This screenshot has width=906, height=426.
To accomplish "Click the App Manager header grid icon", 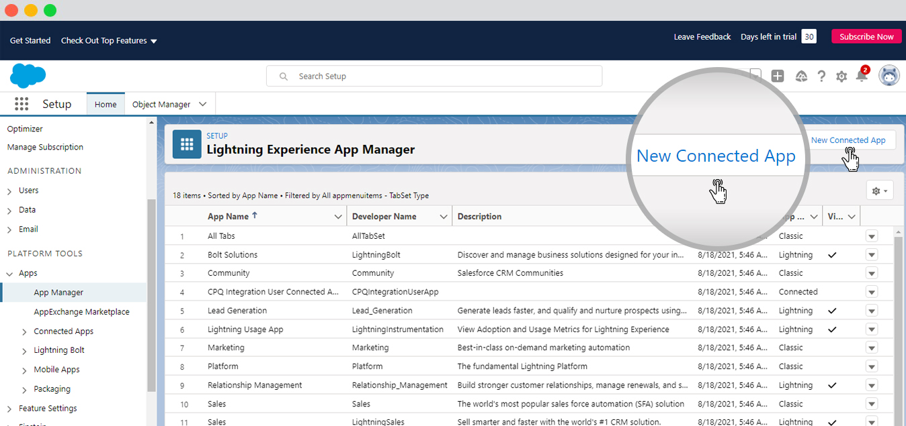I will pyautogui.click(x=187, y=144).
